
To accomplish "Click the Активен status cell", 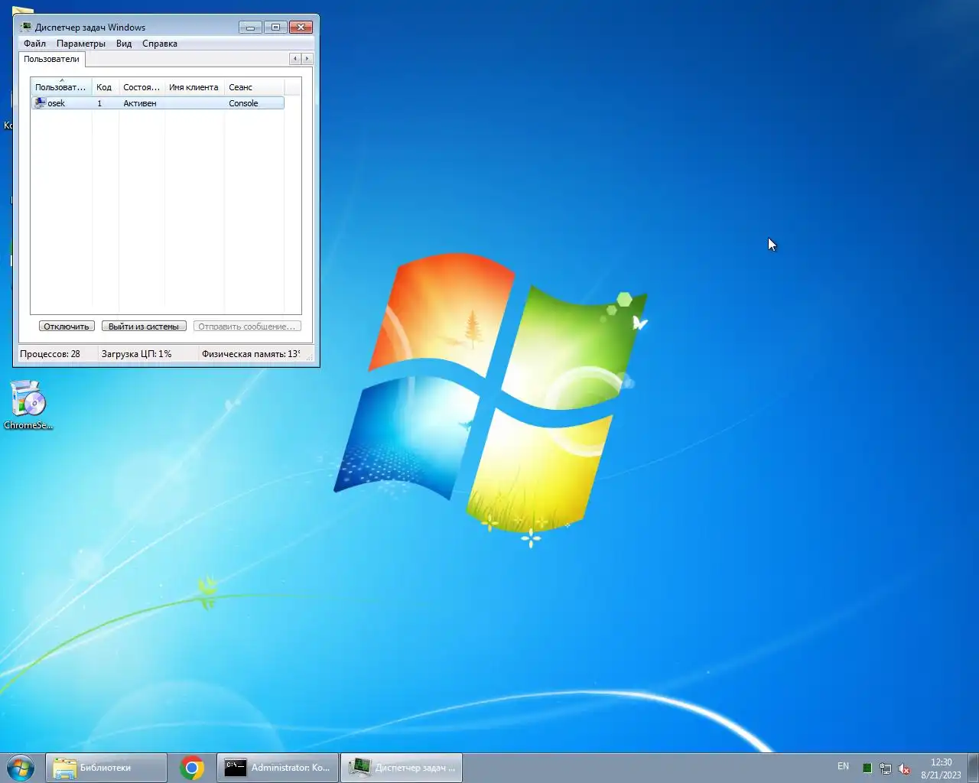I will (x=140, y=103).
